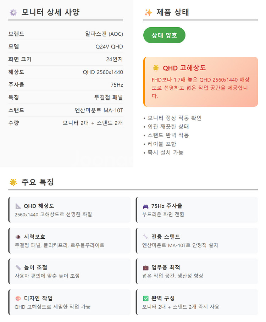Click the wrench icon beside 전용 스탠드
Image resolution: width=266 pixels, height=322 pixels.
146,237
